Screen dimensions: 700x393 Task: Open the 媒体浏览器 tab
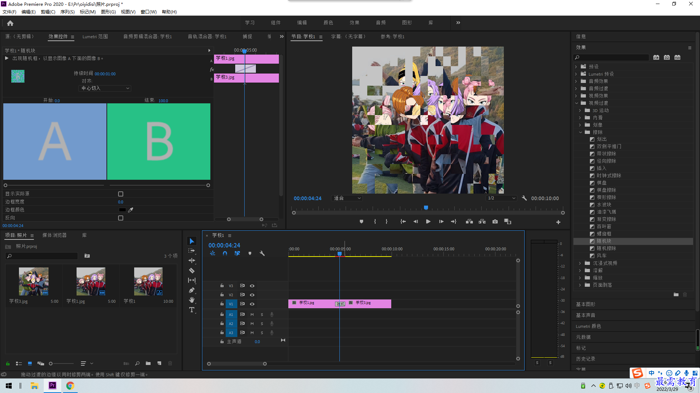[54, 235]
